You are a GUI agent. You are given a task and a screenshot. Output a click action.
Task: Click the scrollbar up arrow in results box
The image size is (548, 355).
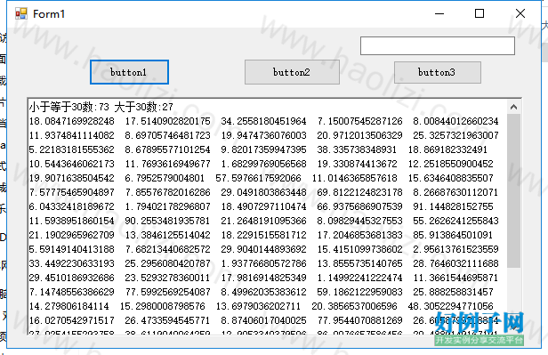513,107
